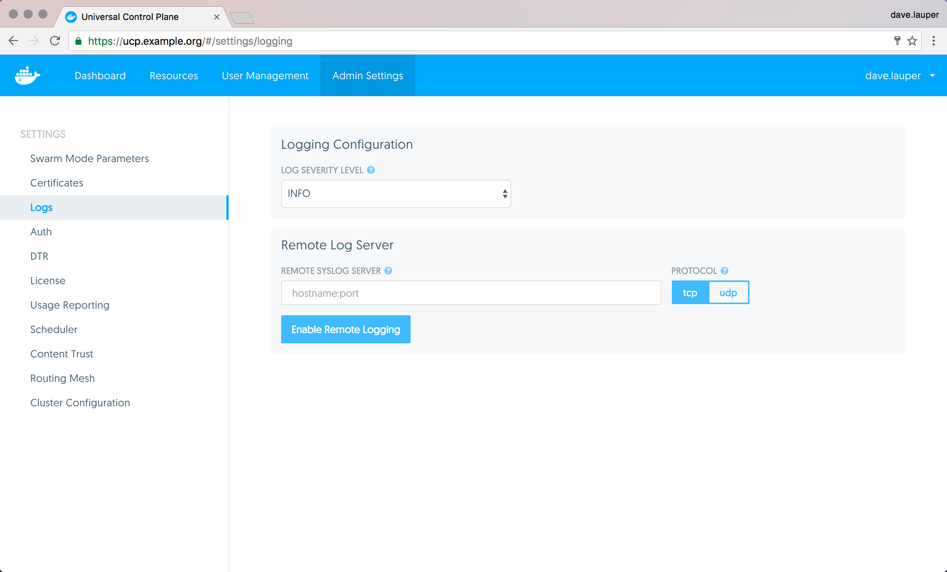This screenshot has height=572, width=947.
Task: Close the Universal Control Plane tab
Action: [217, 17]
